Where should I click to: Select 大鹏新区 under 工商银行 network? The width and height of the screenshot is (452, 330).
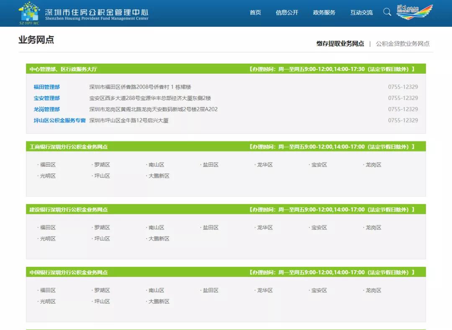[158, 176]
